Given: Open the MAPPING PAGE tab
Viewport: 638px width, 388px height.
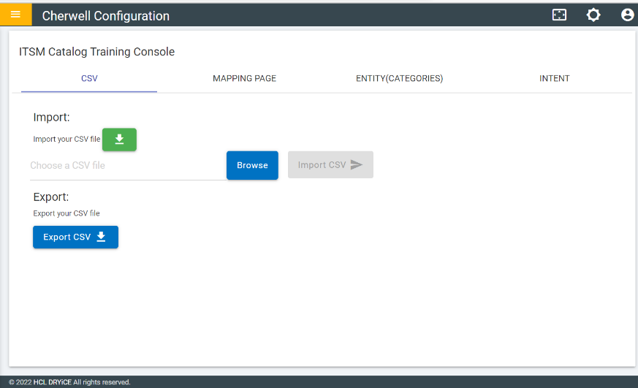Looking at the screenshot, I should [244, 78].
